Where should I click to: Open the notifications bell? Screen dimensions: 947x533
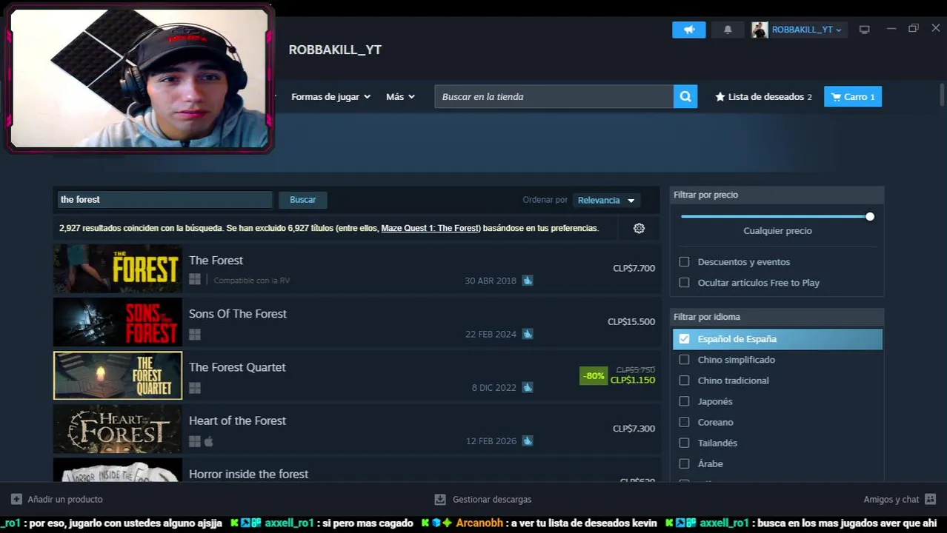pyautogui.click(x=728, y=30)
